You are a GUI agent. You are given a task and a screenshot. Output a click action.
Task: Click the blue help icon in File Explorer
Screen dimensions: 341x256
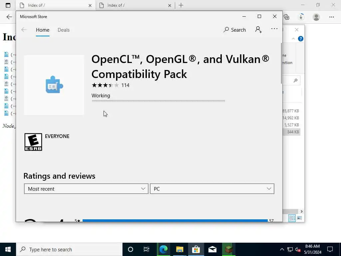point(301,39)
